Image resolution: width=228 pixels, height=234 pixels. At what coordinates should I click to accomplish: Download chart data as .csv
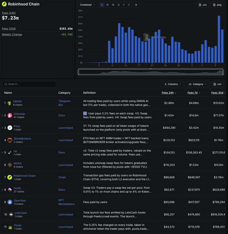coord(203,5)
